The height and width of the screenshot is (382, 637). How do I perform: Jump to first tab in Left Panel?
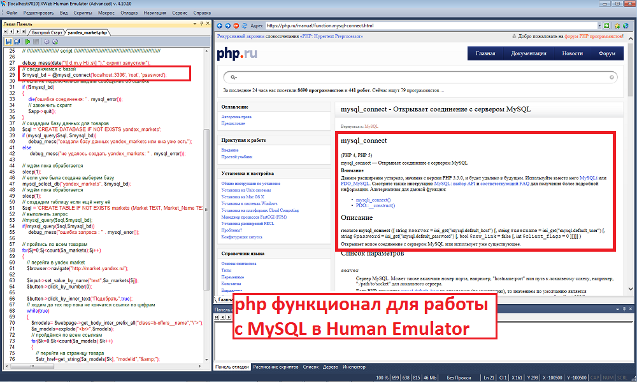click(6, 32)
